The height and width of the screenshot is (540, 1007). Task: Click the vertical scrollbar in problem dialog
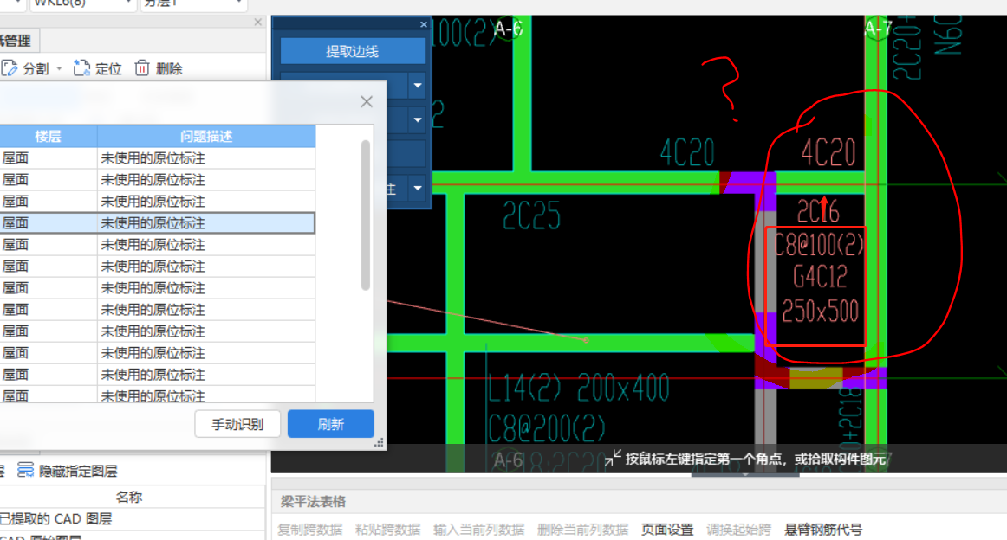[366, 215]
